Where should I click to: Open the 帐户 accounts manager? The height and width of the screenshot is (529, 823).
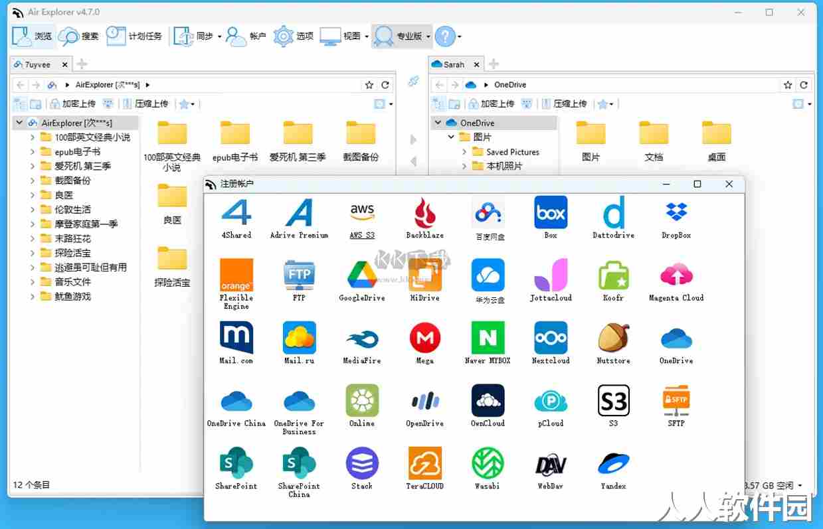(x=246, y=36)
